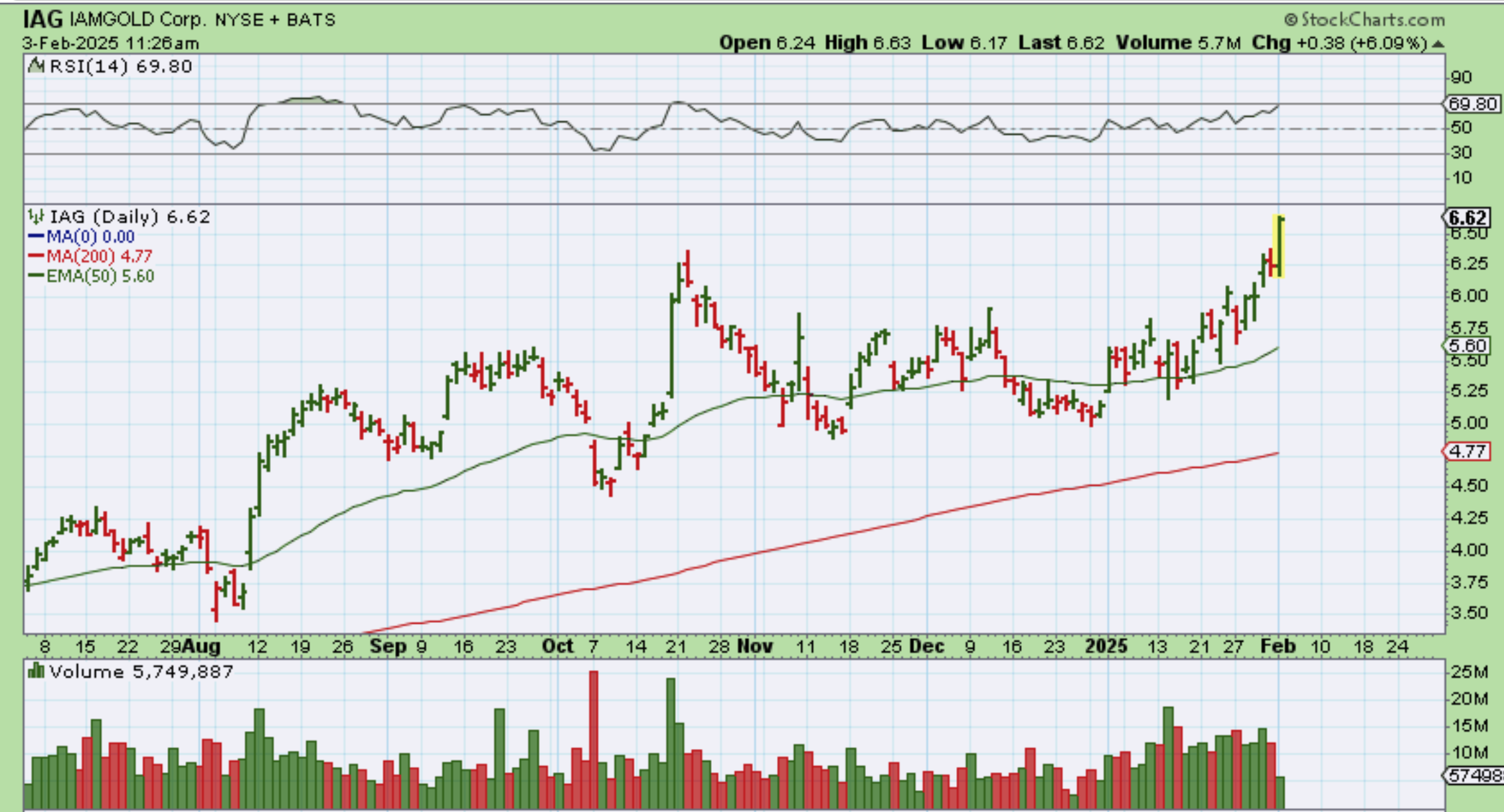Image resolution: width=1504 pixels, height=812 pixels.
Task: Click the copyright symbol before StockCharts.com
Action: (1290, 20)
